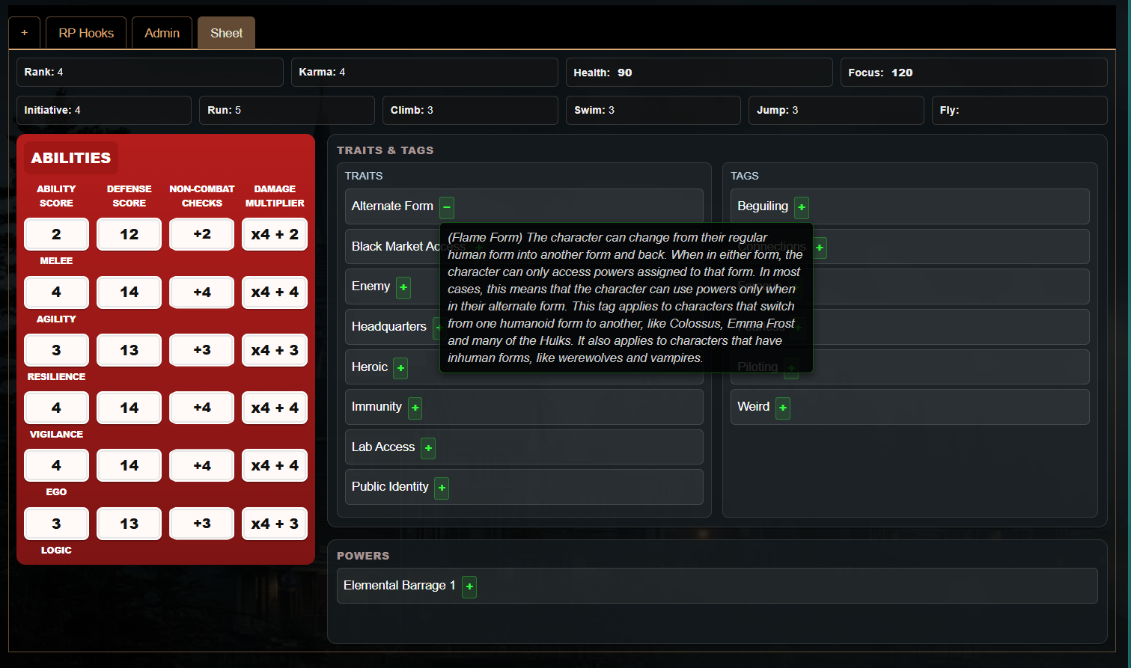The image size is (1131, 668).
Task: Click the plus tab to add new
Action: (24, 33)
